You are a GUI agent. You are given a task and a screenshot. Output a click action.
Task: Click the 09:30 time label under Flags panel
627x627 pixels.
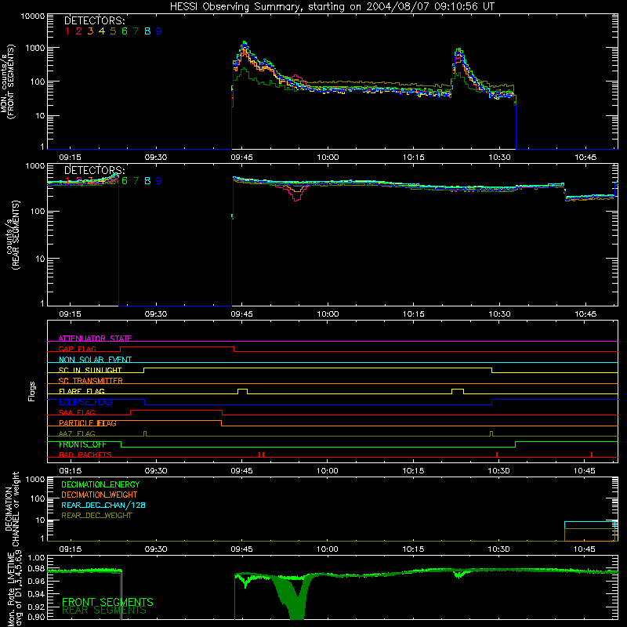(156, 471)
